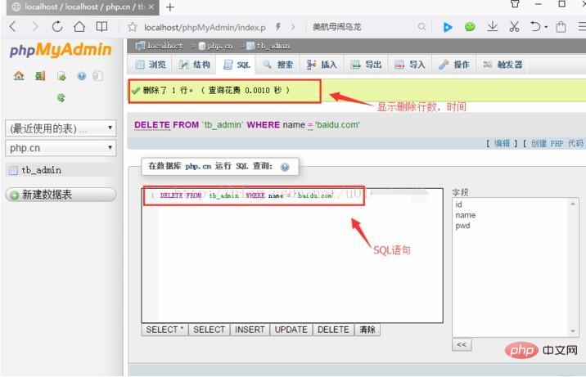Bookmark page with star icon
Screen dimensions: 586x377
coord(132,27)
